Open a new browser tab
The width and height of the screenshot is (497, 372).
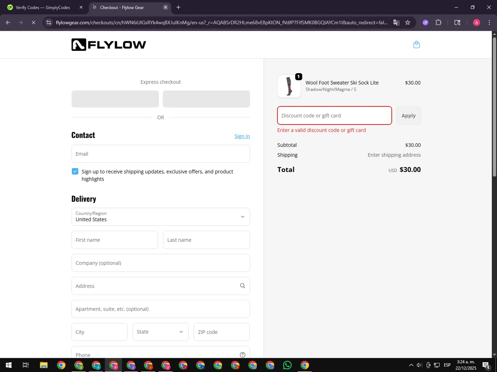click(x=178, y=7)
